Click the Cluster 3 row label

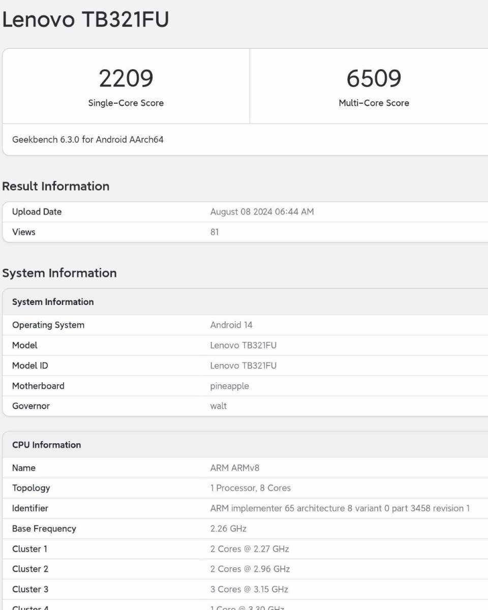tap(30, 589)
